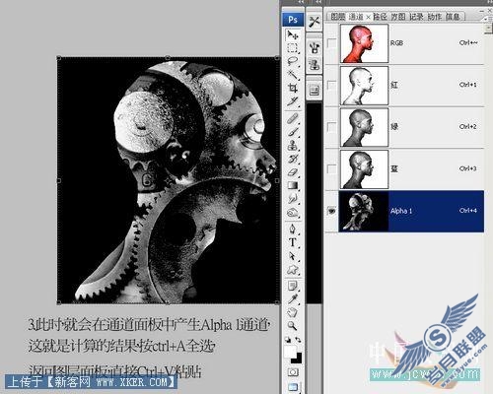This screenshot has width=493, height=394.
Task: Close the 通道 tab with its ×
Action: 368,17
